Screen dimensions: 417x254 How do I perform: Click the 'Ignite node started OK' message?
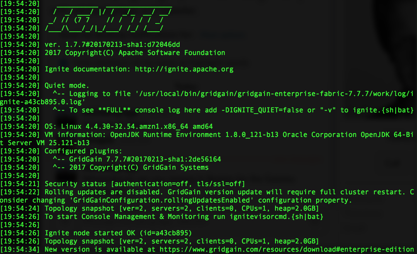coord(90,233)
